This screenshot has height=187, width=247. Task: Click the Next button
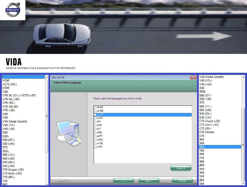[149, 181]
